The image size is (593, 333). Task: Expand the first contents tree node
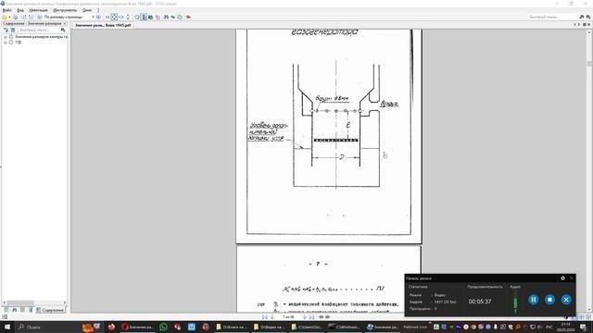click(x=6, y=37)
